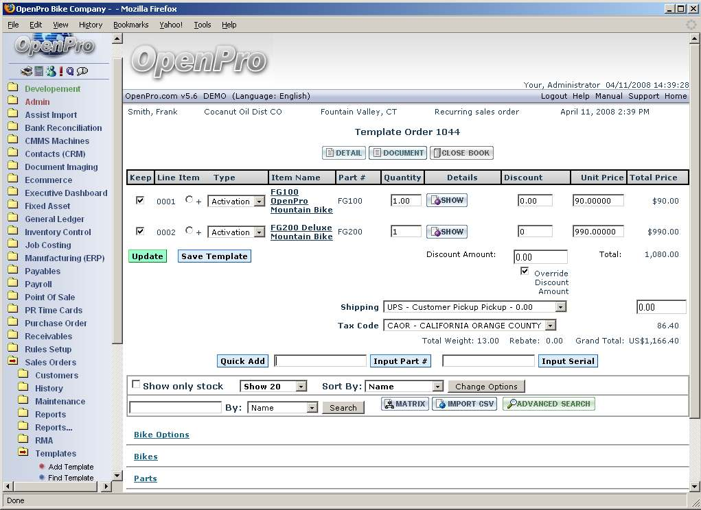Click the red exclamation mark icon
The width and height of the screenshot is (701, 510).
pos(60,71)
